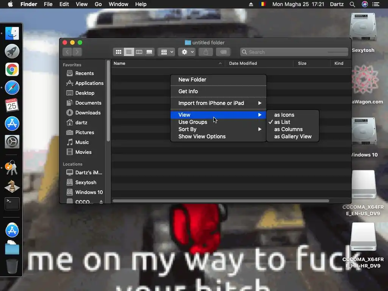
Task: Open the File menu
Action: pyautogui.click(x=48, y=4)
